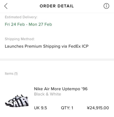This screenshot has height=117, width=114.
Task: Tap the ORDER DETAIL title
Action: 57,6
